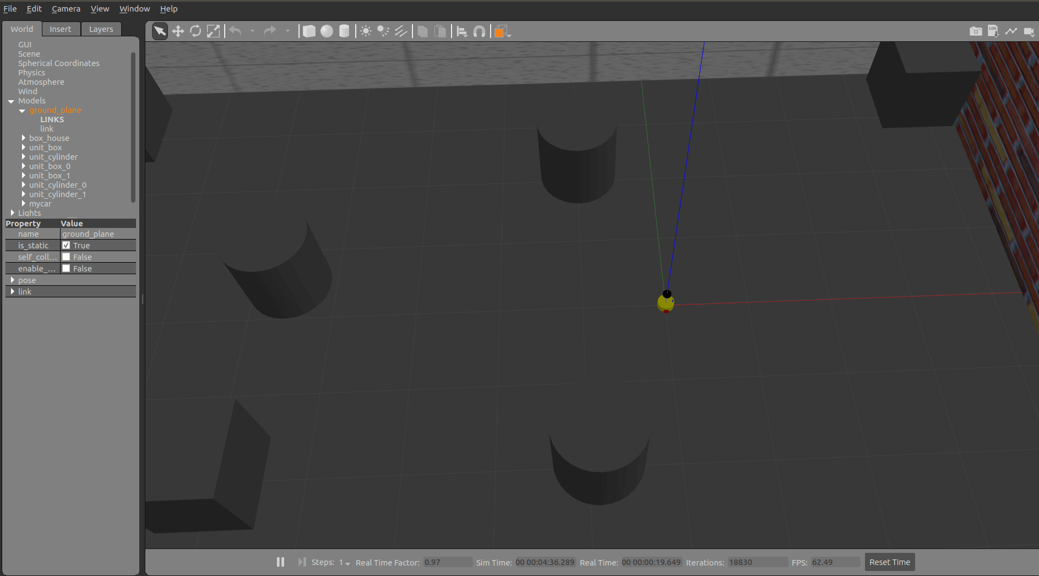1039x576 pixels.
Task: Open the plot window
Action: click(x=1011, y=31)
